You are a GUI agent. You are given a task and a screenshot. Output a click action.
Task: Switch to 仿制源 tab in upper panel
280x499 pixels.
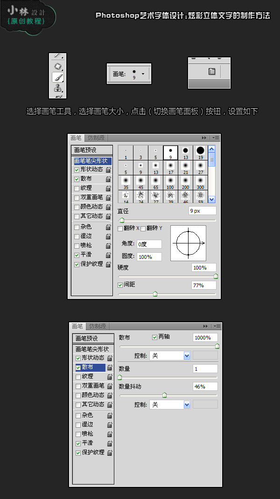coord(96,138)
